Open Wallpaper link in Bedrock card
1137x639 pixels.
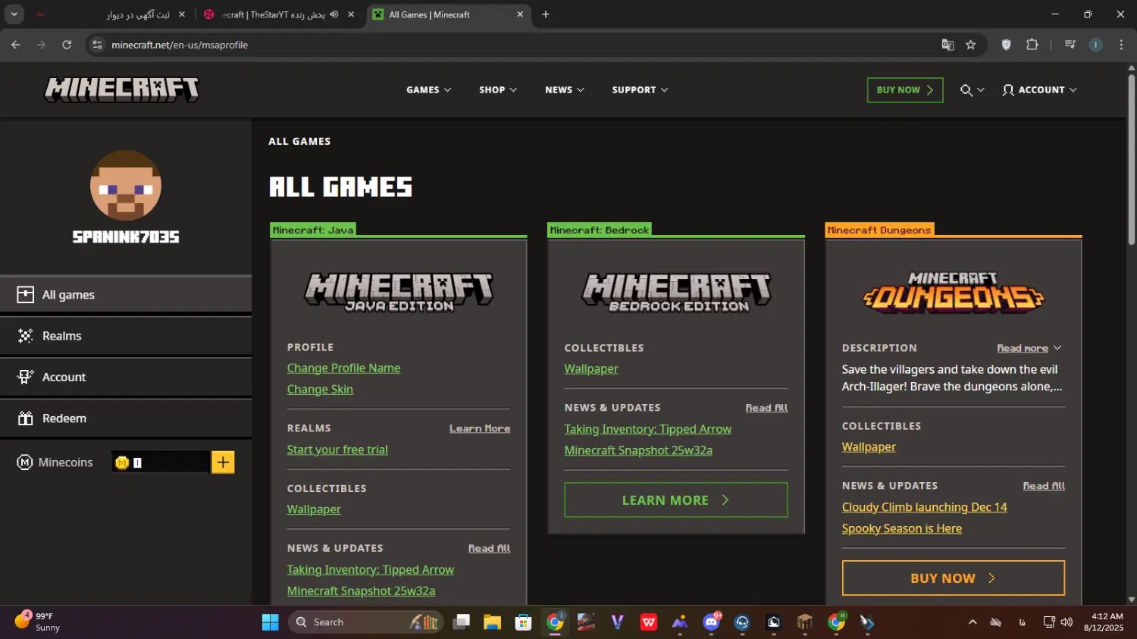coord(591,369)
